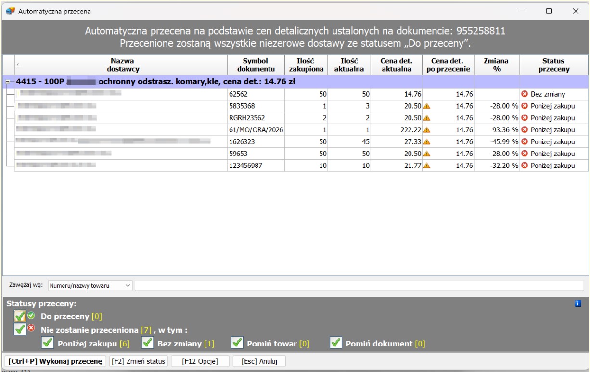Uncheck the 'Poniżej zakupu' checkbox
The image size is (590, 372).
[x=47, y=344]
